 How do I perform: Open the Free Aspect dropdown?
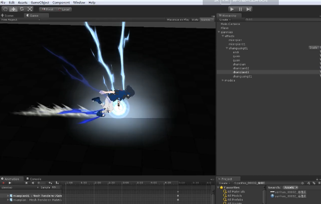(x=21, y=19)
